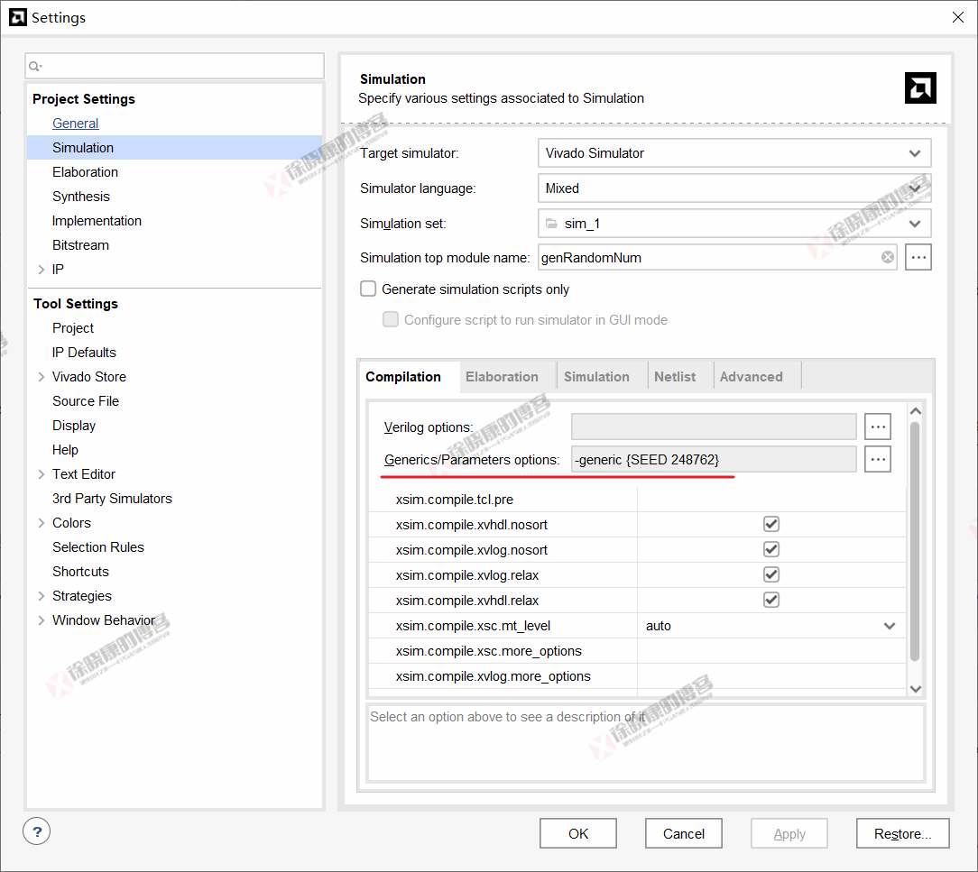
Task: Open the Advanced tab
Action: [751, 377]
